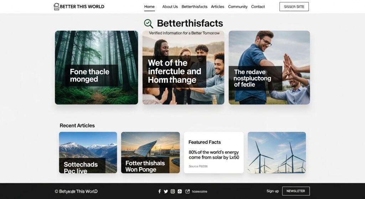Image resolution: width=365 pixels, height=199 pixels.
Task: Click the SISSER SIITE button
Action: (x=294, y=7)
